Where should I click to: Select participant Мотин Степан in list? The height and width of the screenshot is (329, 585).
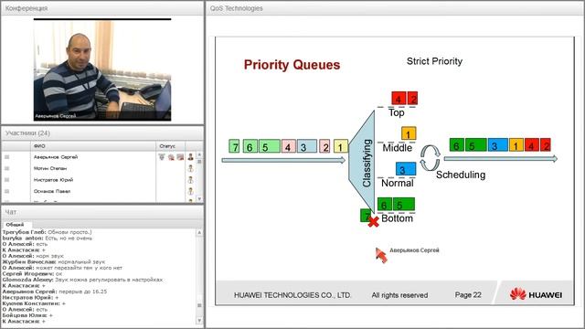pyautogui.click(x=50, y=168)
